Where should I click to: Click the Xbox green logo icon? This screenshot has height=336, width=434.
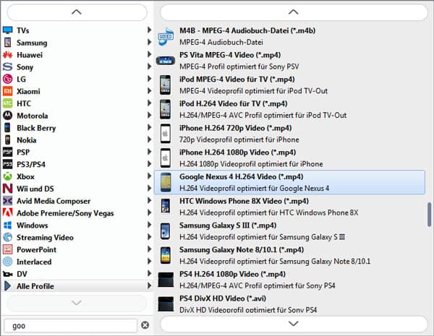[7, 176]
